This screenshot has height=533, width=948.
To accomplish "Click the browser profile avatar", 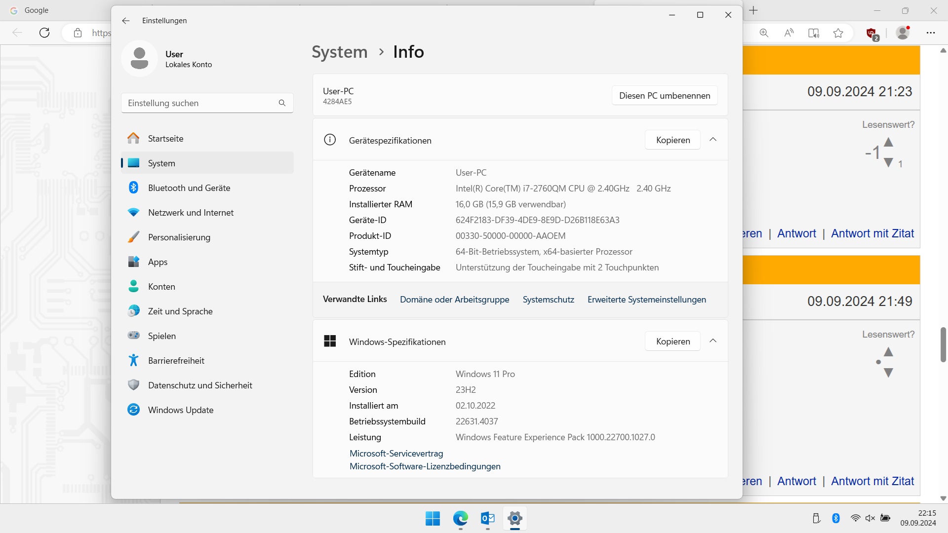I will coord(903,33).
